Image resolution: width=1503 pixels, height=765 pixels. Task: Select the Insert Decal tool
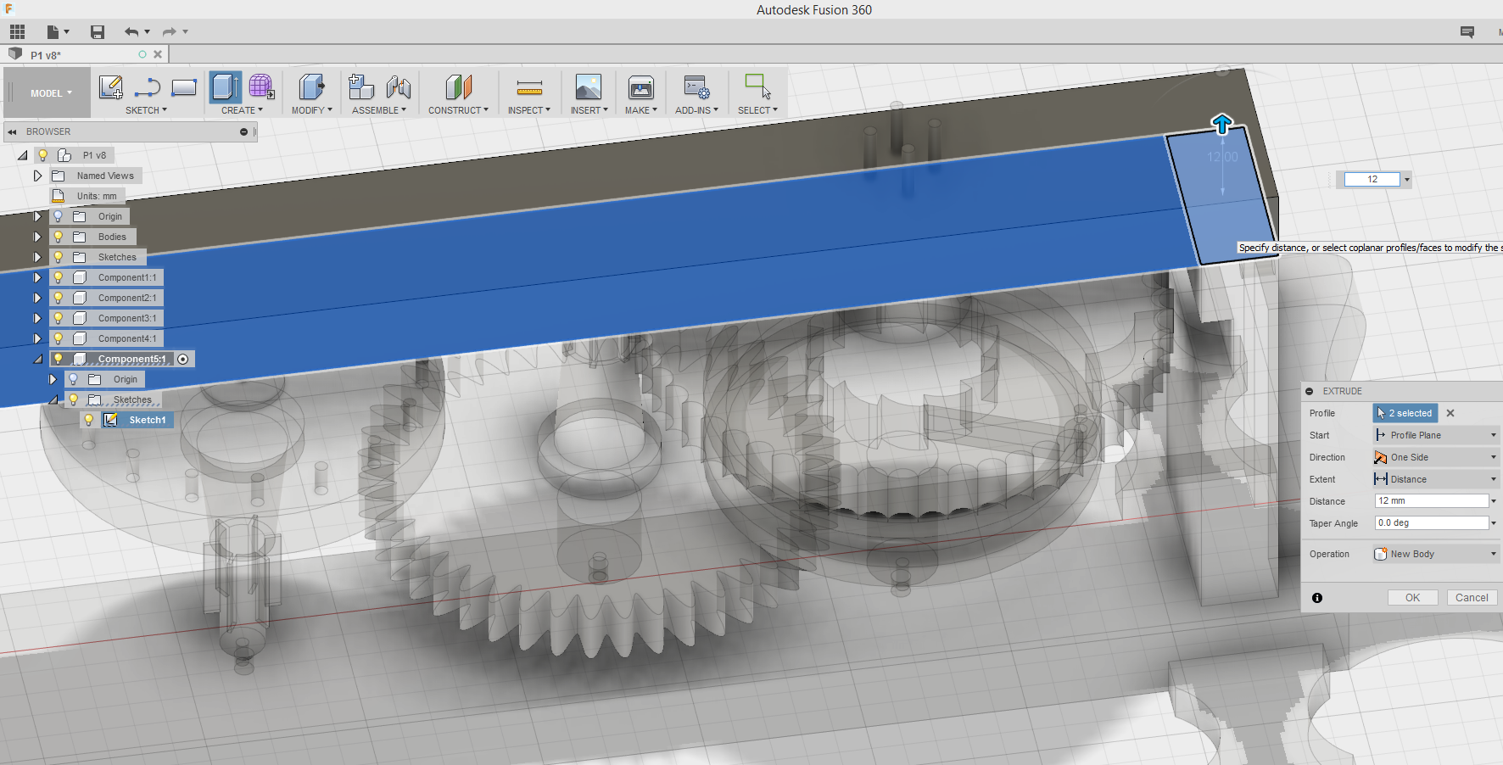pos(589,87)
